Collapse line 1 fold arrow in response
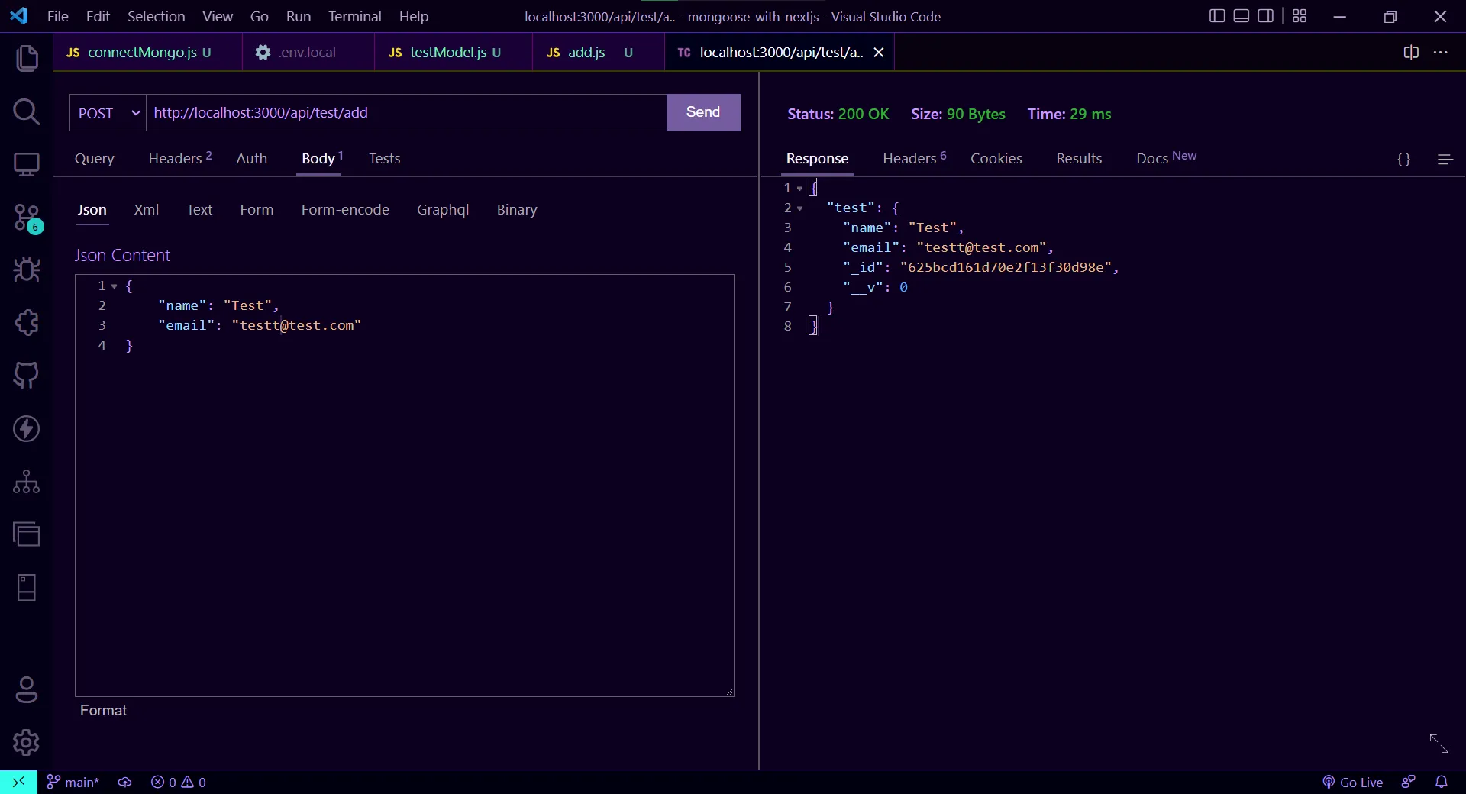The width and height of the screenshot is (1466, 794). (x=799, y=189)
